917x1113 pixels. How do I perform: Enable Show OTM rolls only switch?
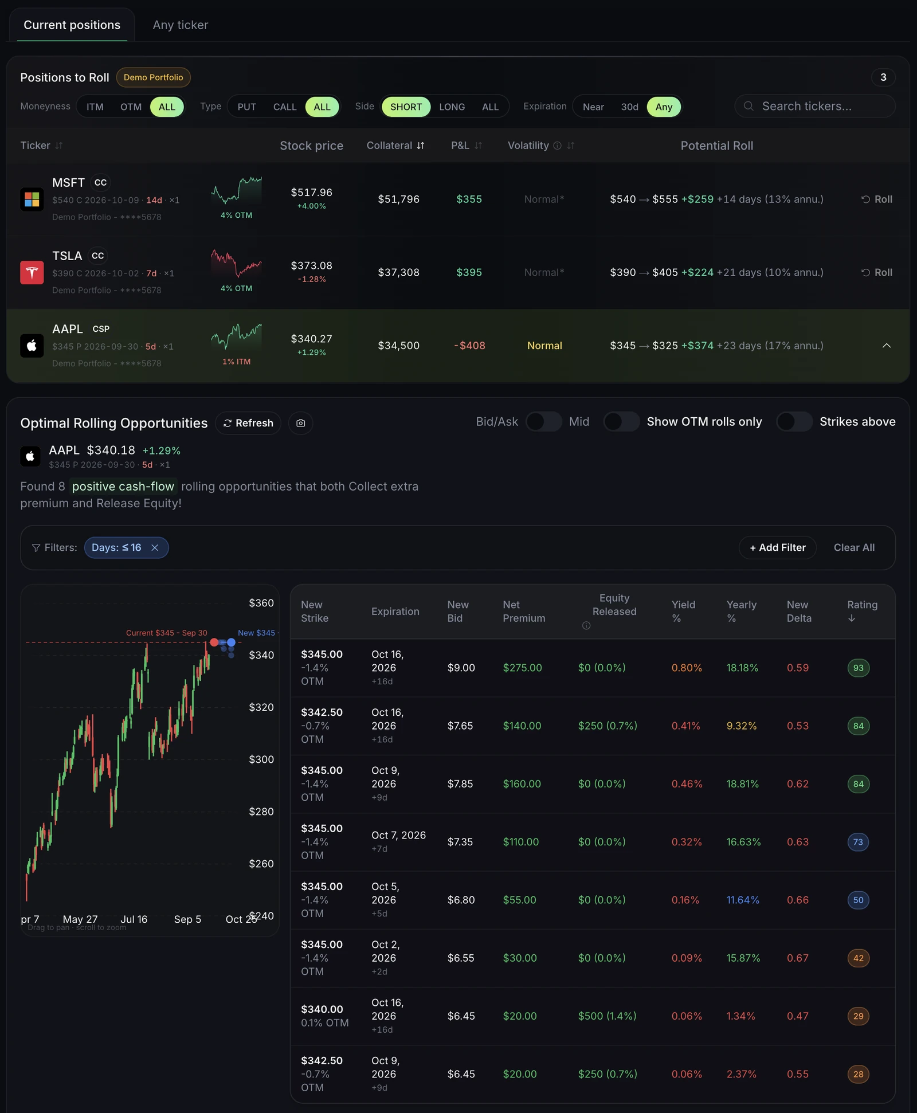[x=621, y=422]
